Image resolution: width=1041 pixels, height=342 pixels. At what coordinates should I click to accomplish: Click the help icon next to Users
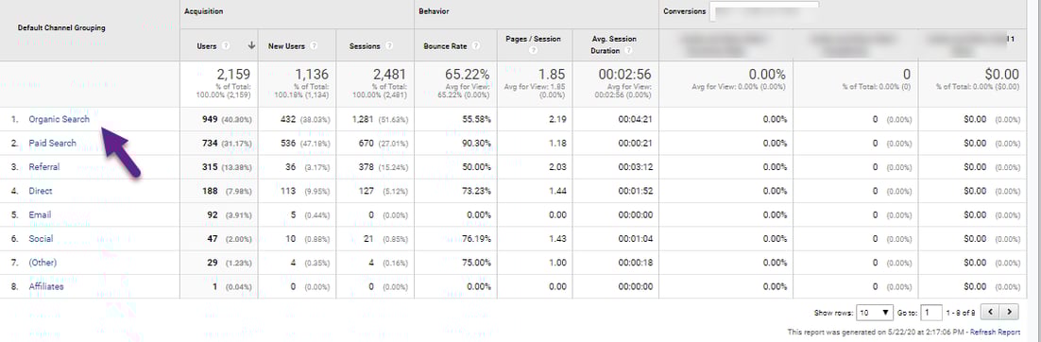tap(226, 46)
